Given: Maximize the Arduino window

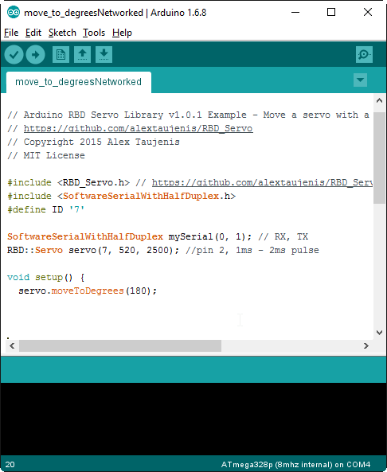Looking at the screenshot, I should click(x=331, y=13).
